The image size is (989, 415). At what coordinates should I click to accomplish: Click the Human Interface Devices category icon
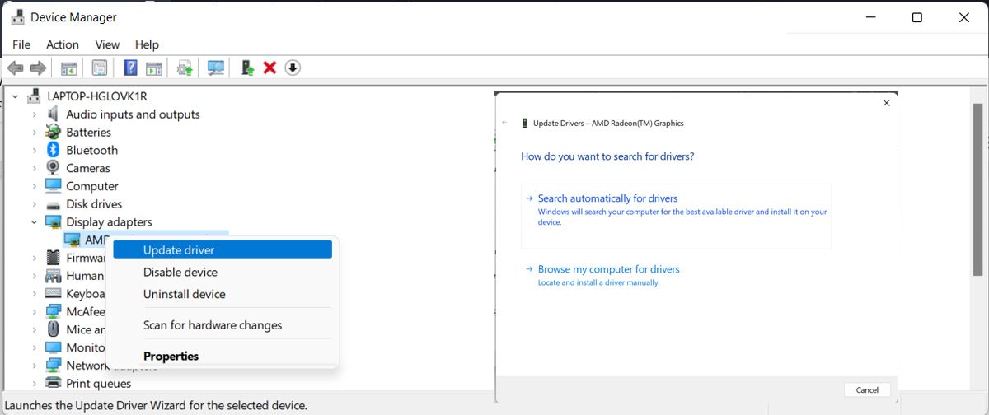click(x=54, y=276)
